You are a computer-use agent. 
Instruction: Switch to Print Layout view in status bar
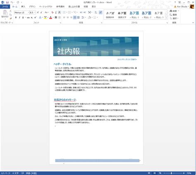pos(155,173)
